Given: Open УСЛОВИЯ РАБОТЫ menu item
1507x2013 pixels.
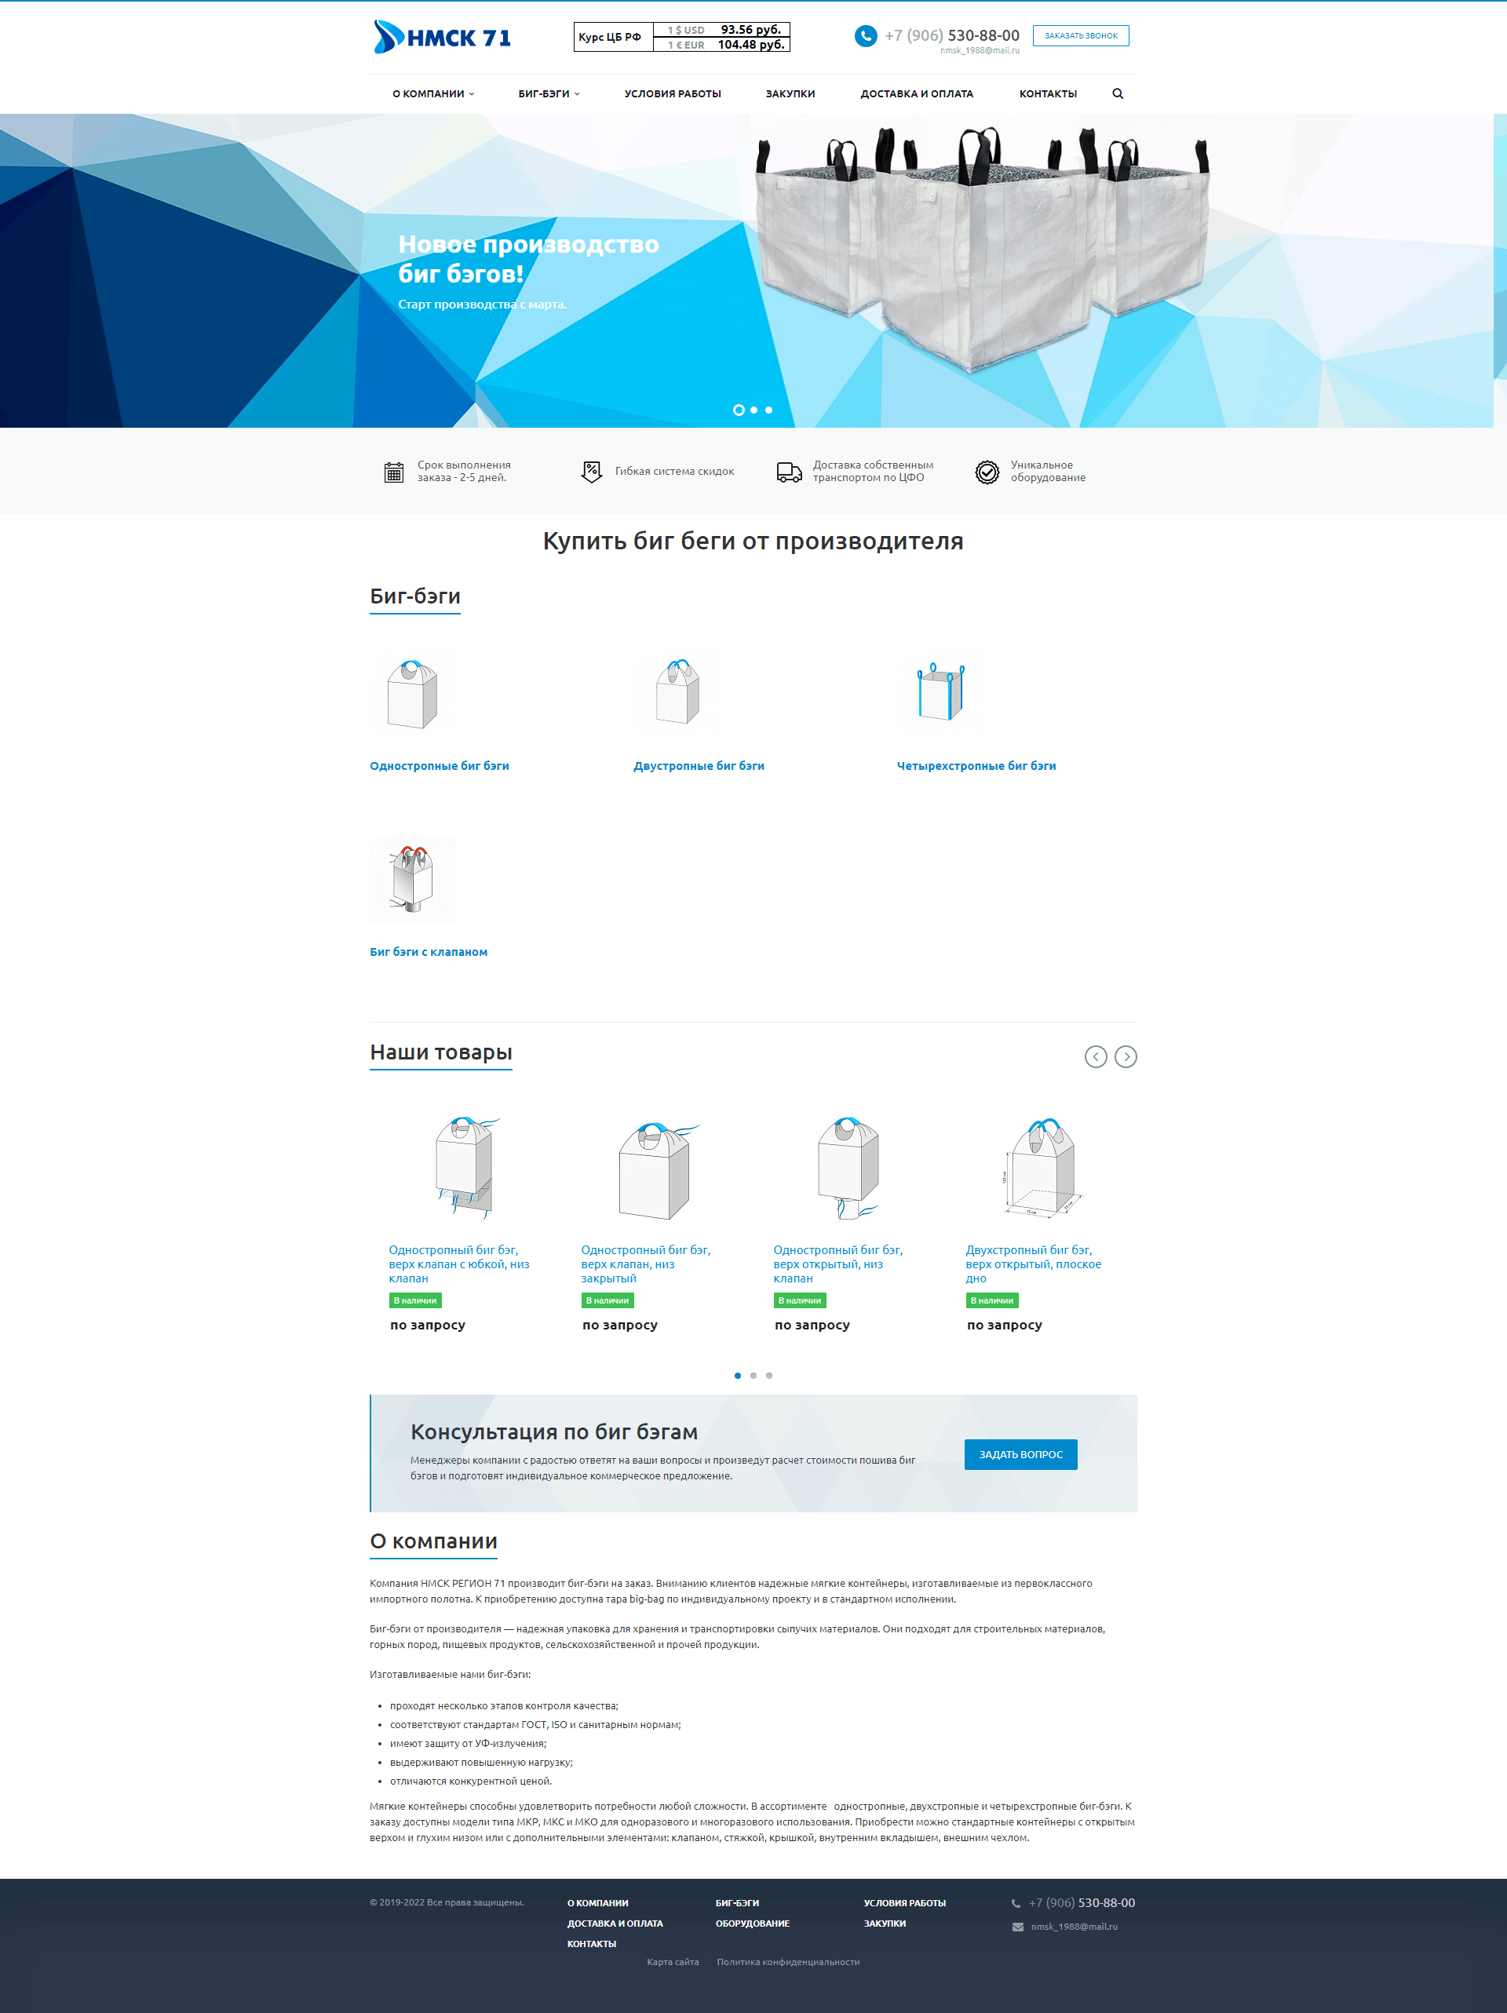Looking at the screenshot, I should tap(673, 93).
